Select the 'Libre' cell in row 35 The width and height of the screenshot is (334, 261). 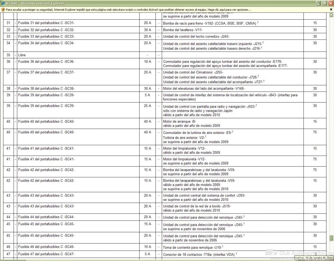[x=22, y=55]
